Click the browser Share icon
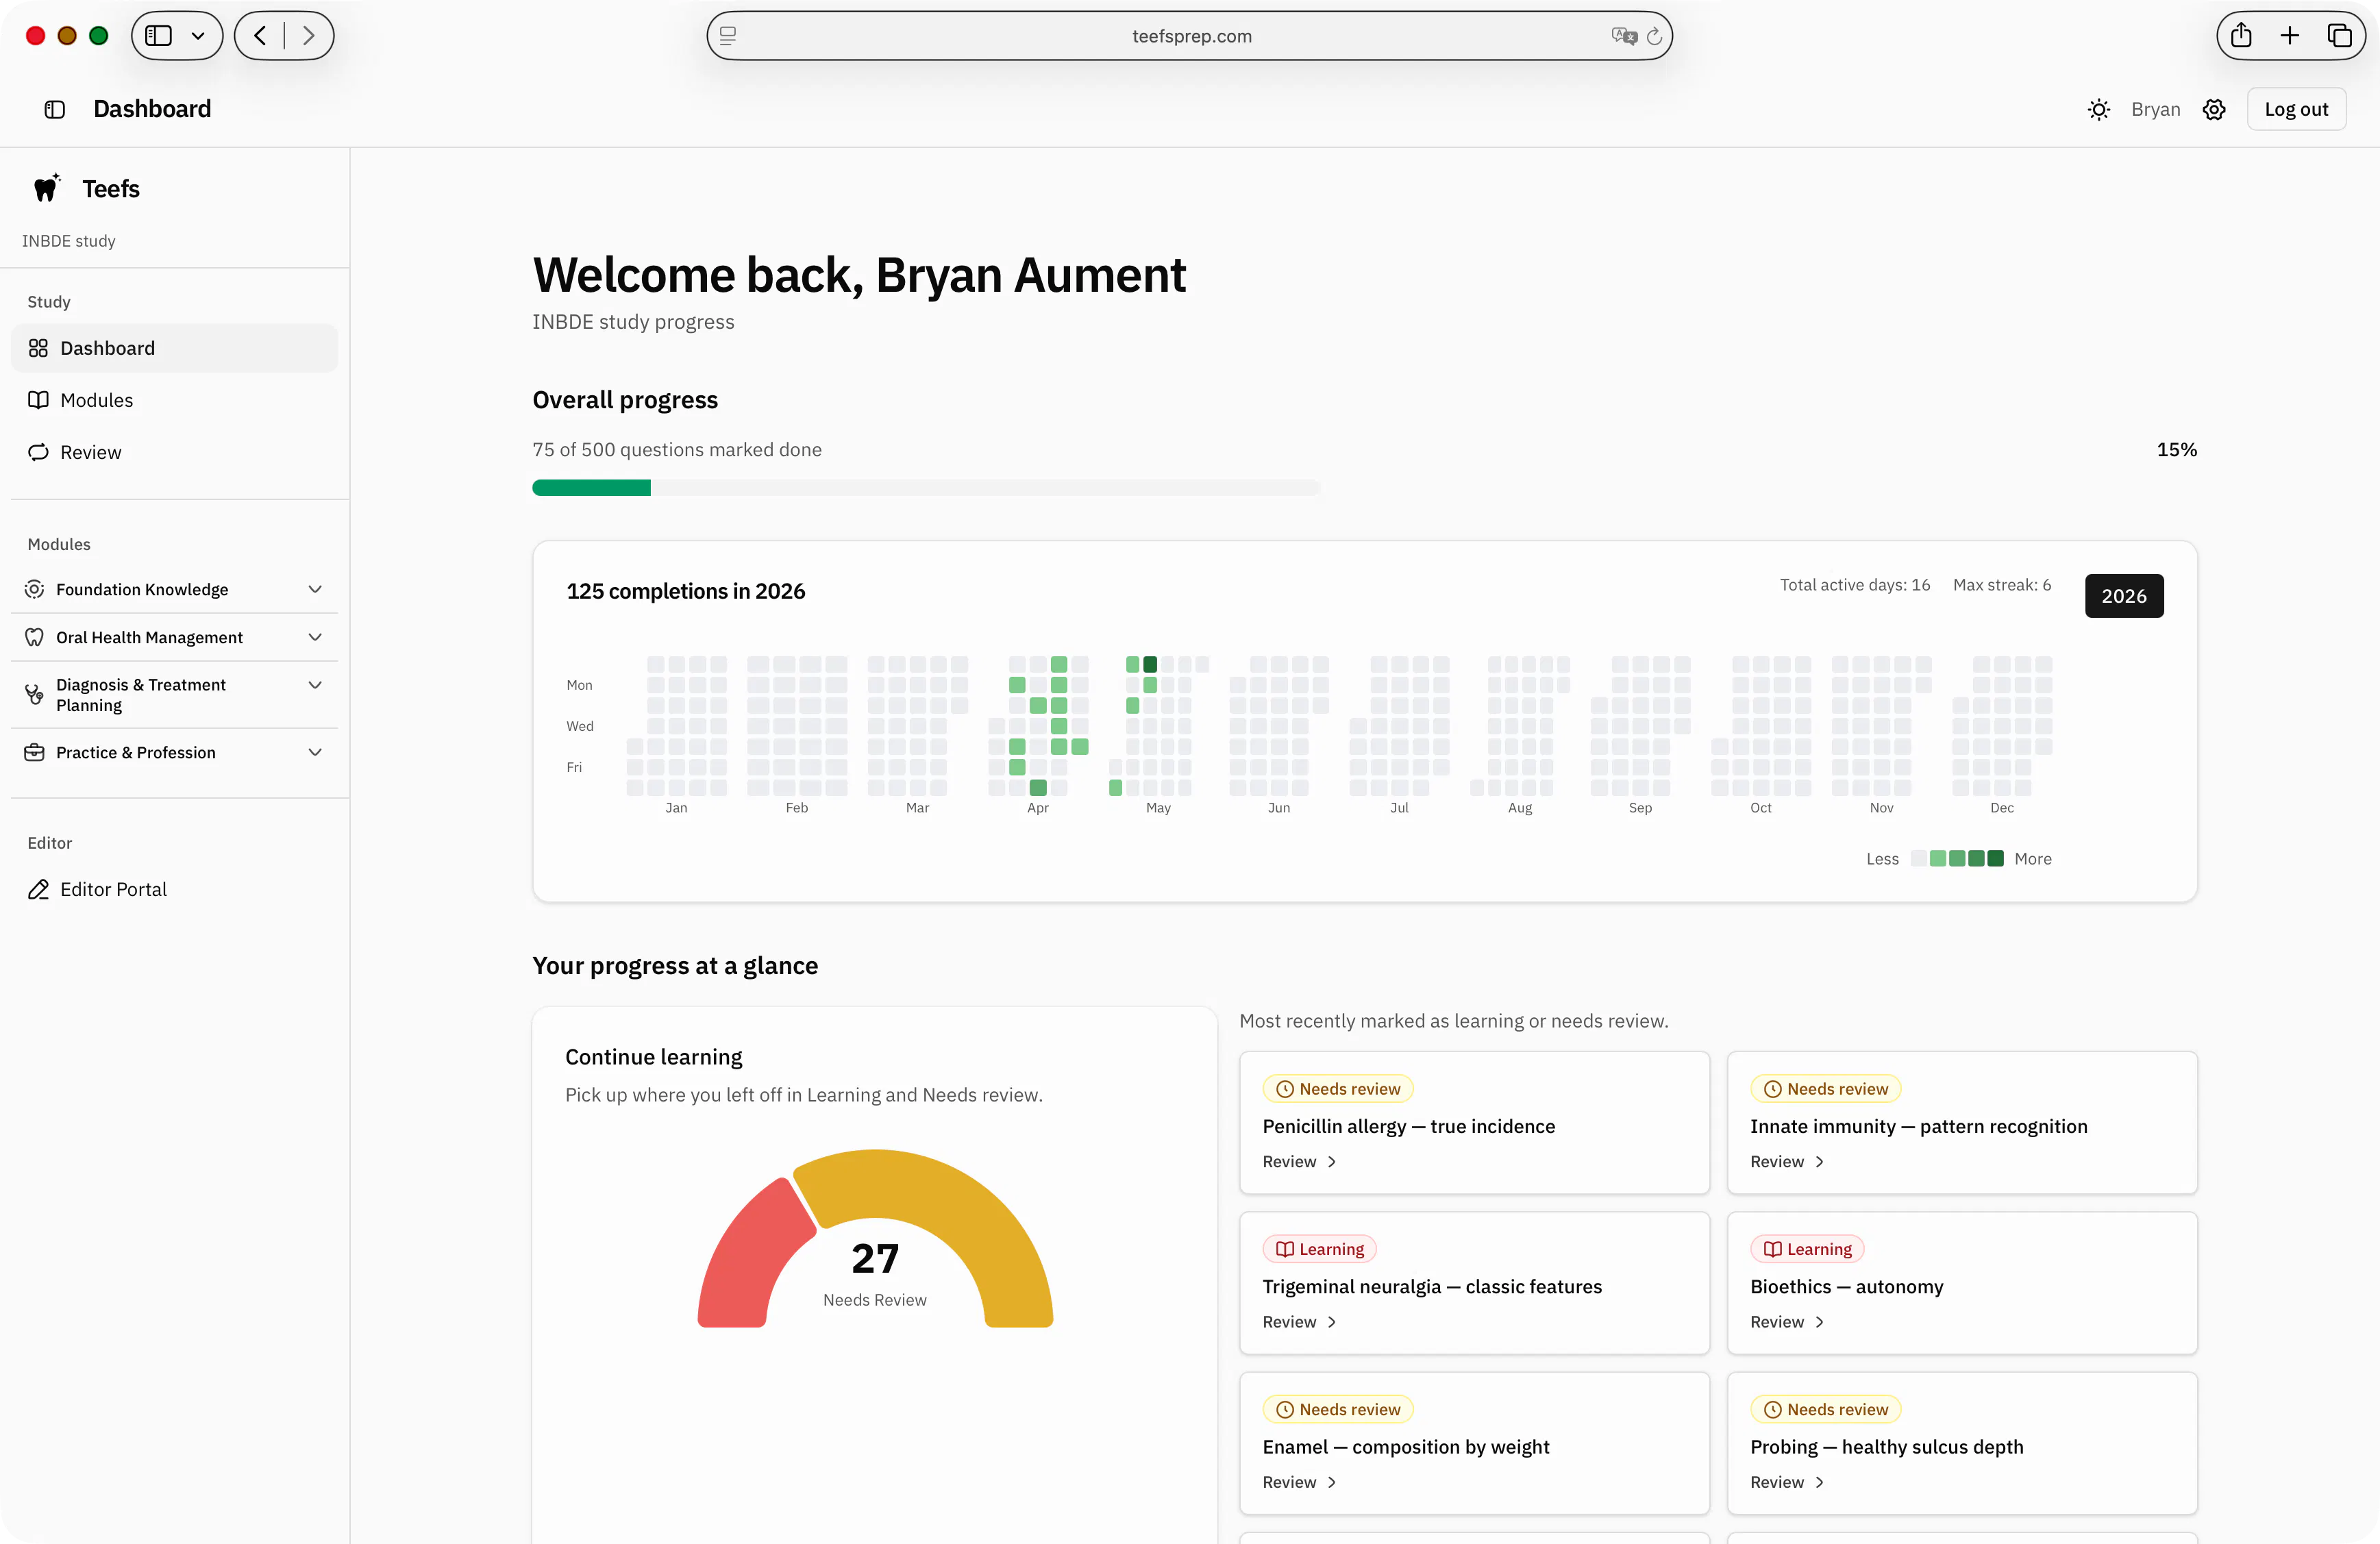Image resolution: width=2380 pixels, height=1544 pixels. 2241,36
